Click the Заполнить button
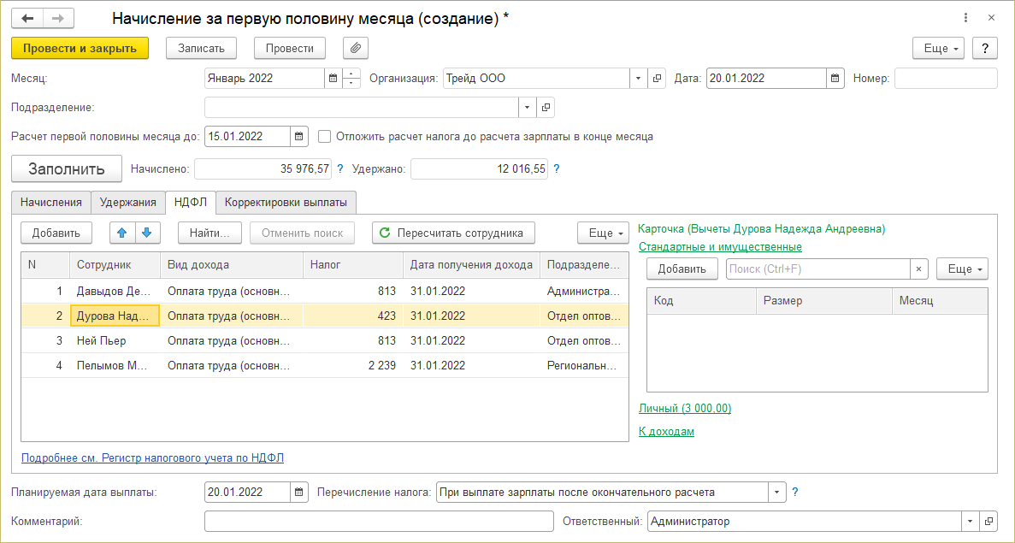 tap(67, 169)
